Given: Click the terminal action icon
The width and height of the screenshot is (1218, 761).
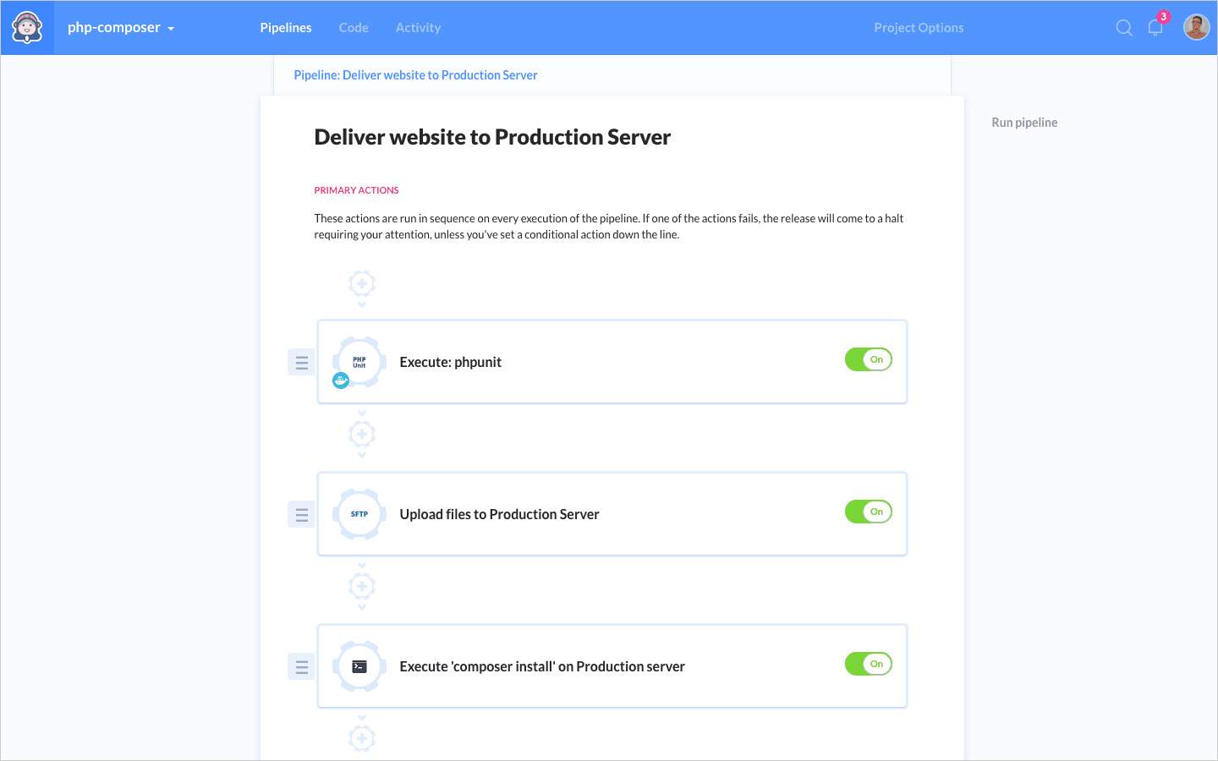Looking at the screenshot, I should [359, 666].
